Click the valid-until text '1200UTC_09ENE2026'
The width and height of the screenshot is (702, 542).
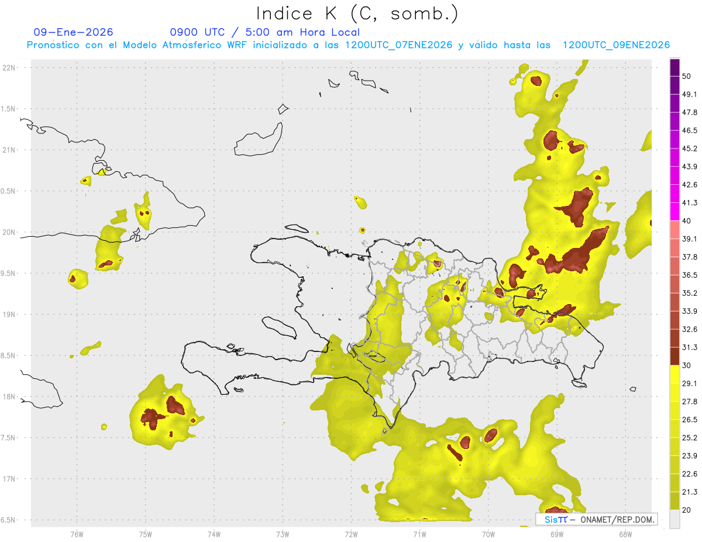click(x=616, y=45)
